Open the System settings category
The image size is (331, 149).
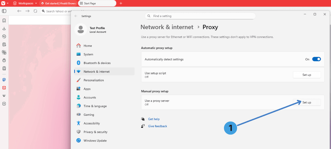tap(104, 54)
